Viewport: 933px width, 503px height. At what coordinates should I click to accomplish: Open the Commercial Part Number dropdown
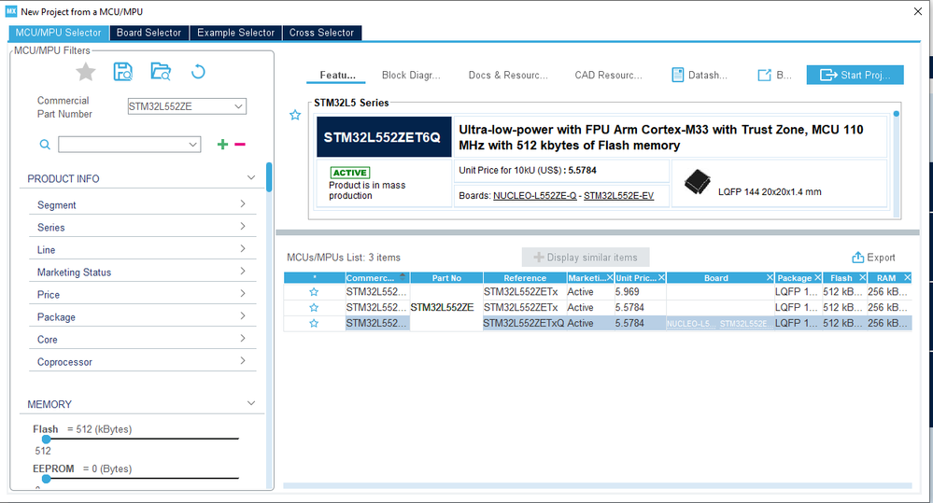(x=238, y=106)
